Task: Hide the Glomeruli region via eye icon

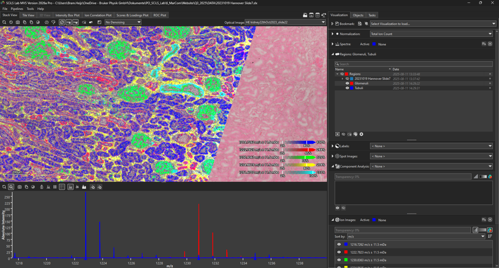Action: pyautogui.click(x=347, y=83)
